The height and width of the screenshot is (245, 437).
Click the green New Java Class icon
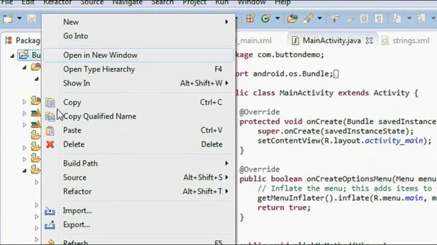click(x=266, y=18)
